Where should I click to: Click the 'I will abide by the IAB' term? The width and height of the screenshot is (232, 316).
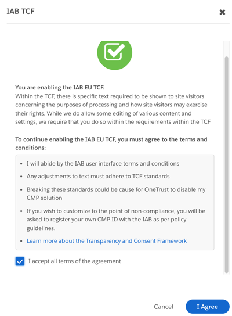(x=103, y=163)
